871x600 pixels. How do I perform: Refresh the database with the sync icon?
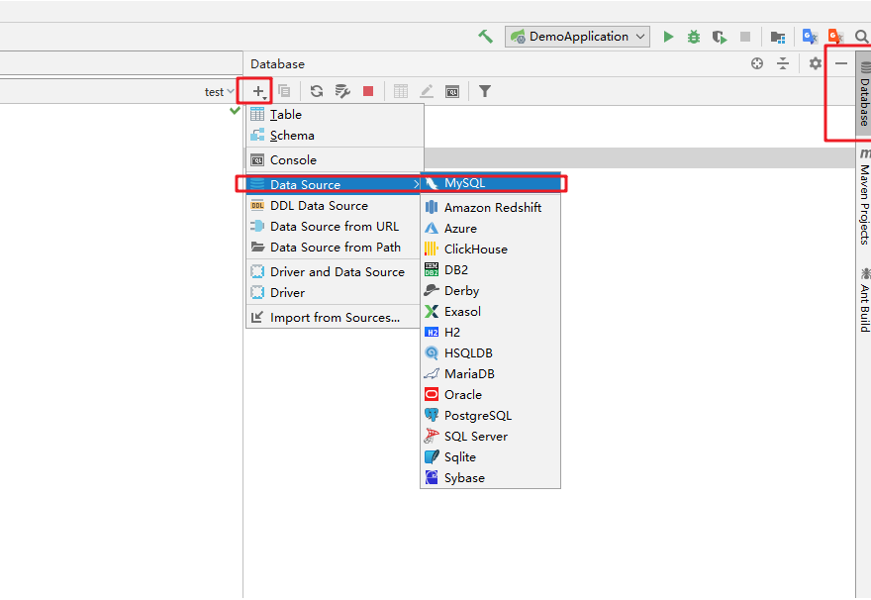pos(317,91)
